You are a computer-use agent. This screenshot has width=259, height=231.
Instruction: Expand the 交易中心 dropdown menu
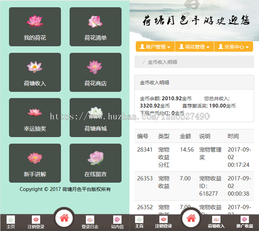(x=233, y=47)
